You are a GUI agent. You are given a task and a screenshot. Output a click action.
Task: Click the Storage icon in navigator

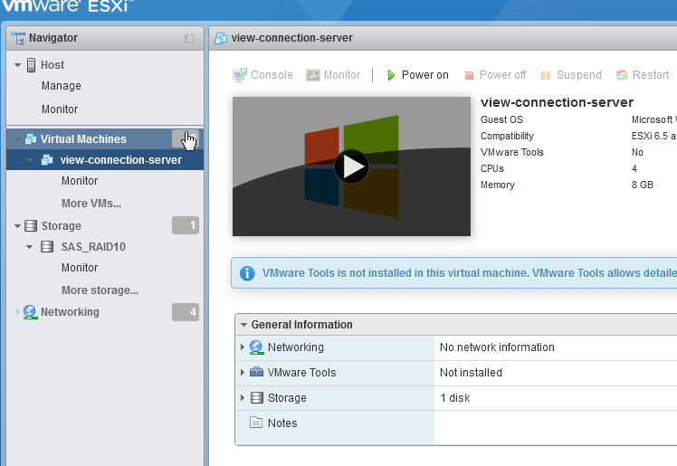(x=31, y=225)
